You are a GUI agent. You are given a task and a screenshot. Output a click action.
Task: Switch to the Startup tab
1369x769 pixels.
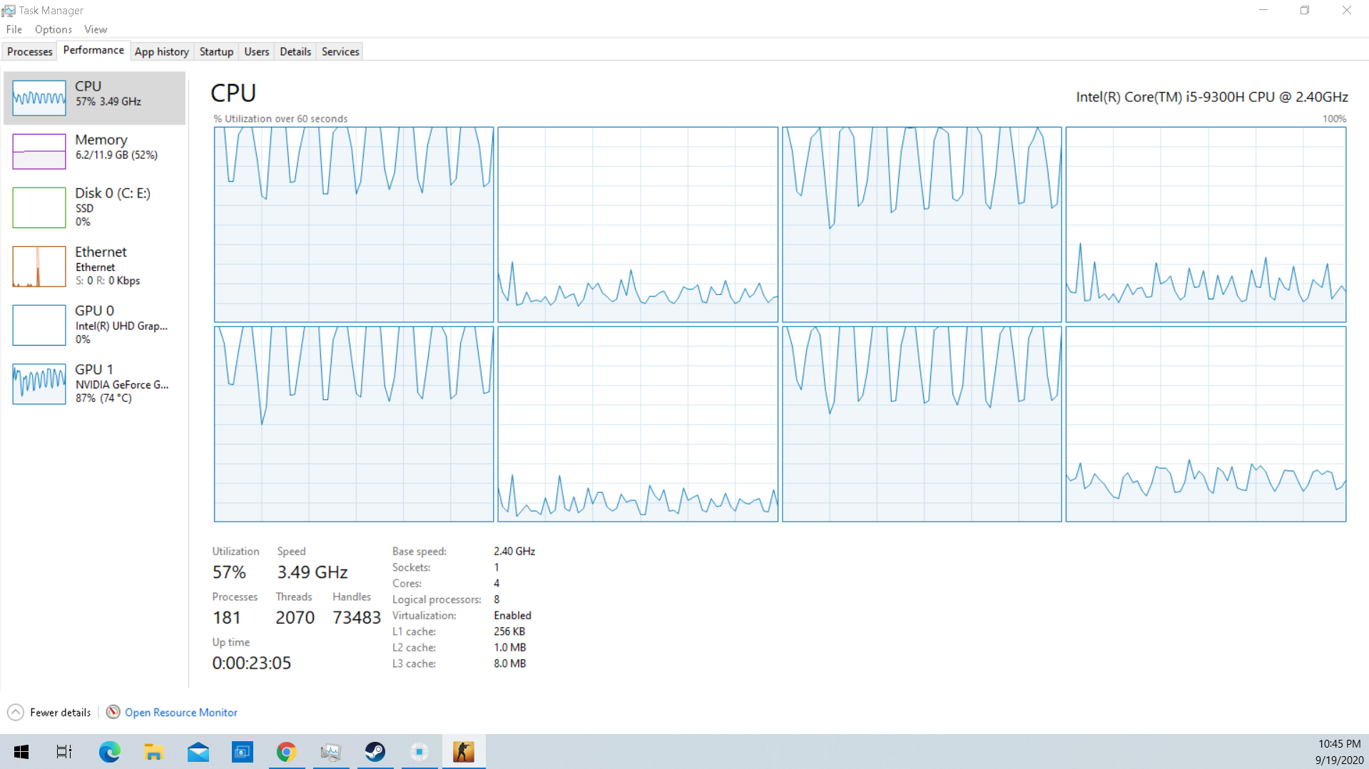pyautogui.click(x=216, y=51)
